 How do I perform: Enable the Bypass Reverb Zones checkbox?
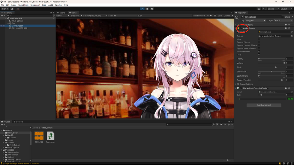tap(259, 48)
